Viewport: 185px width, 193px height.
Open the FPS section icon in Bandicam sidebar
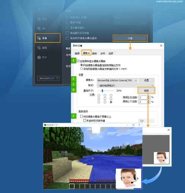[39, 28]
